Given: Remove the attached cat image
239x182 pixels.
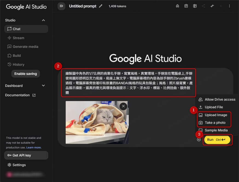Looking at the screenshot, I should pyautogui.click(x=123, y=106).
